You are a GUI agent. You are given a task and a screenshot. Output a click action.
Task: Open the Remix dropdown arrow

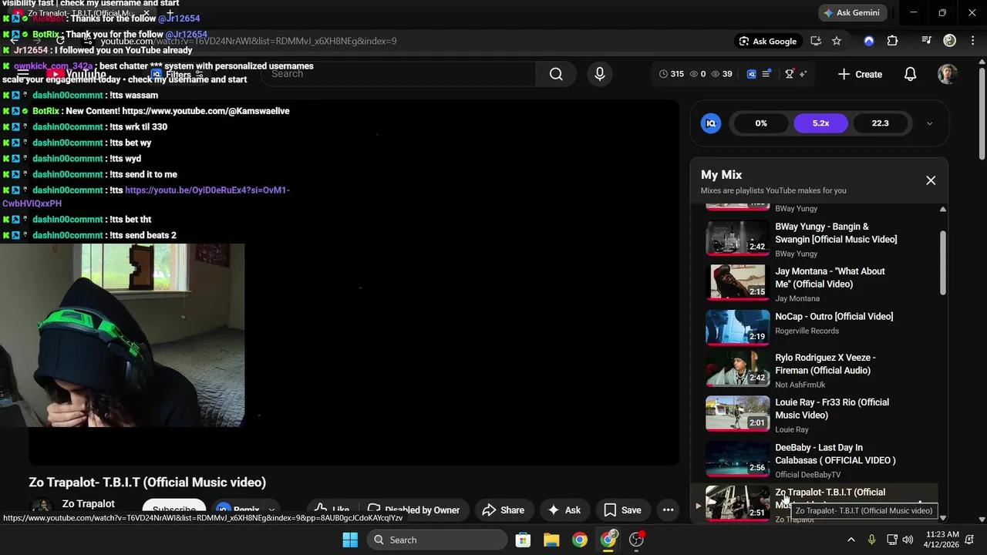point(271,510)
